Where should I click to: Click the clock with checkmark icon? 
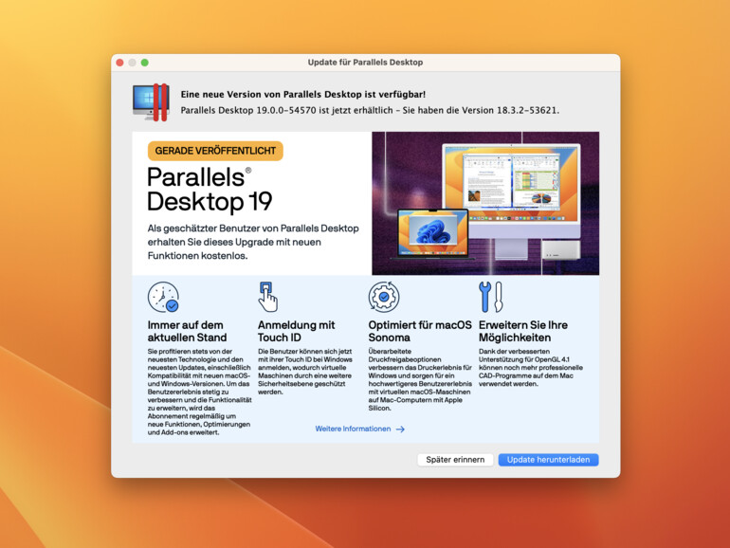click(163, 297)
